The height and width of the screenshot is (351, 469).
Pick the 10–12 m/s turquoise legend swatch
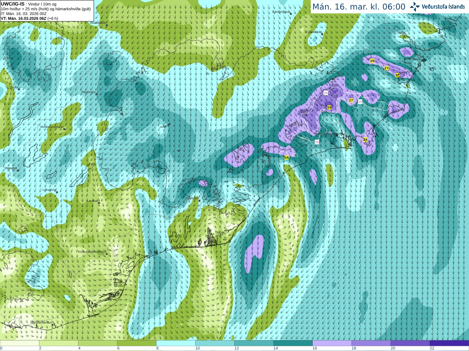coord(215,343)
